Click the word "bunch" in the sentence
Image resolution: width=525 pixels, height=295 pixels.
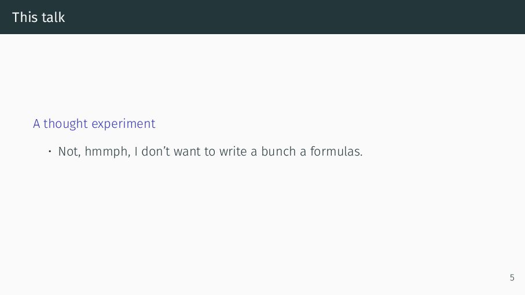click(x=278, y=152)
